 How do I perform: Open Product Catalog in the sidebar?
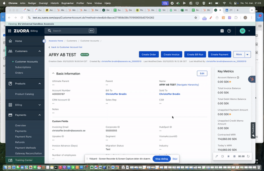(24, 94)
